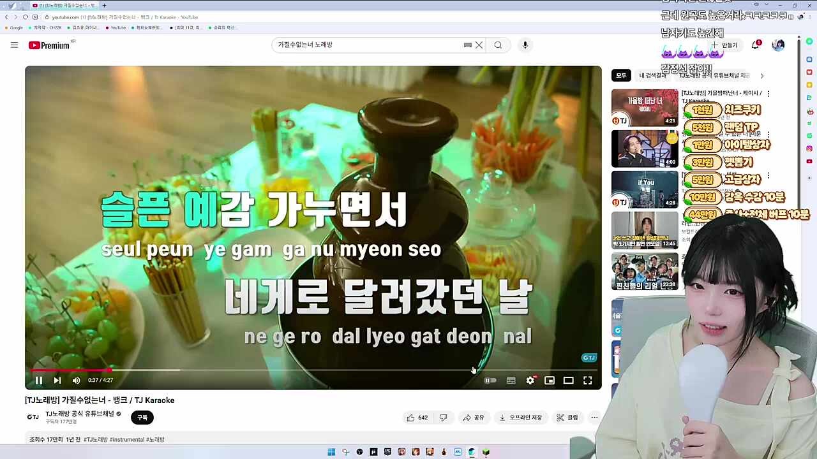Start voice search with microphone icon
Screen dimensions: 817x459
525,45
